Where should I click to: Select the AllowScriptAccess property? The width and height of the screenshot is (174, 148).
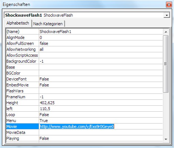tap(23, 55)
